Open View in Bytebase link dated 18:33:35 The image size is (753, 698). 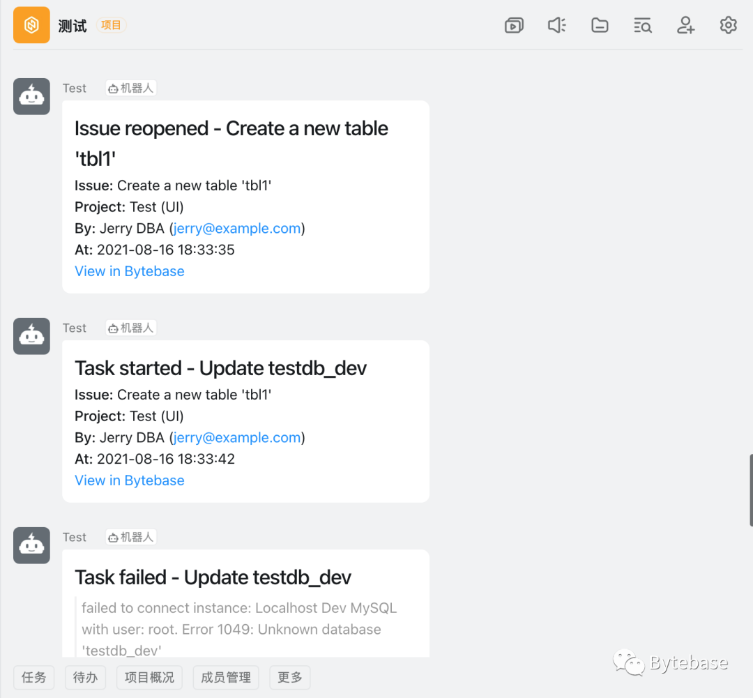[x=130, y=271]
